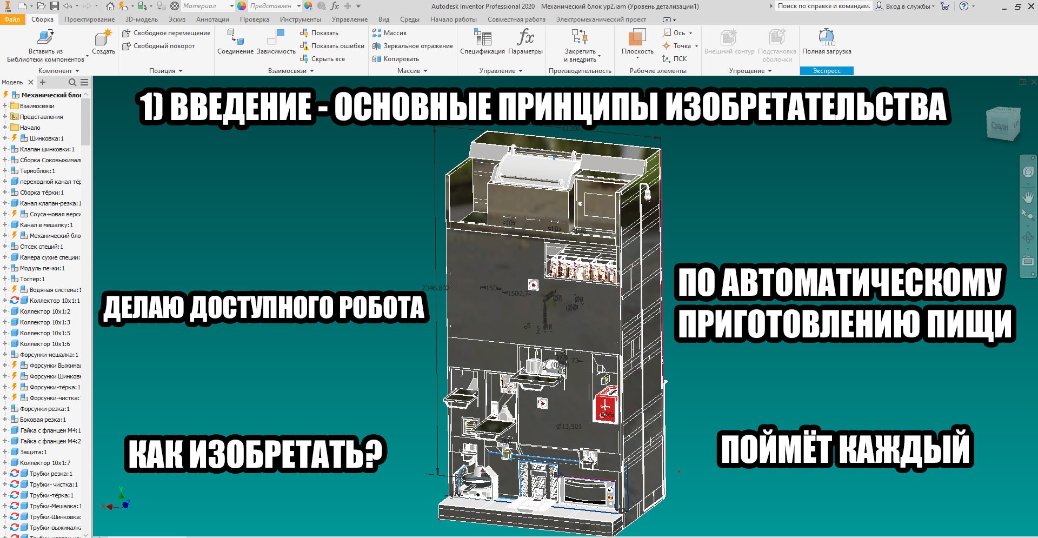1038x538 pixels.
Task: Click Insert from Content Center icon
Action: click(x=45, y=38)
